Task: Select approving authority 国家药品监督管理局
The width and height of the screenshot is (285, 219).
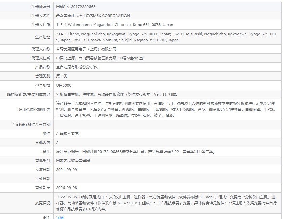Action: pos(73,161)
